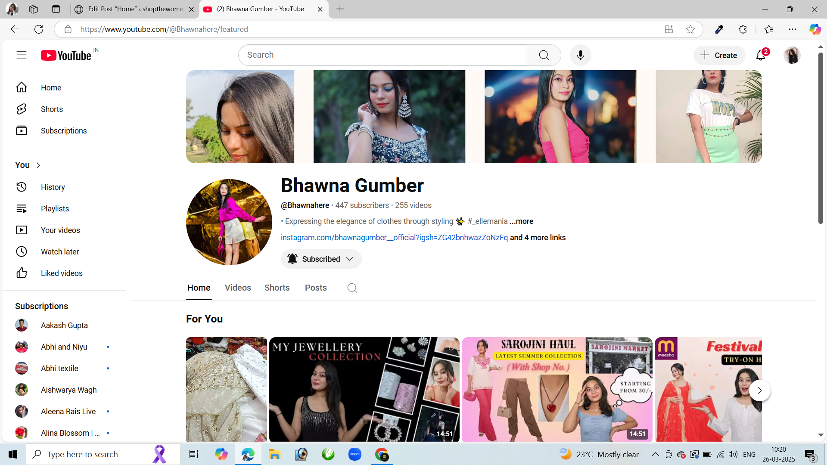Open the notifications bell

click(x=761, y=55)
